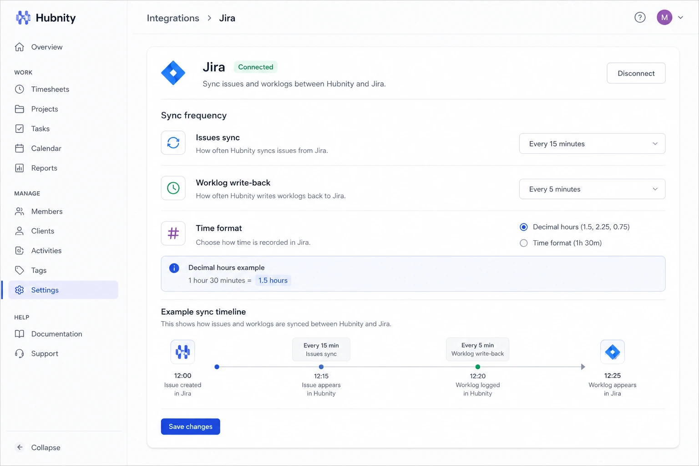Click the Settings gear icon
The image size is (699, 466).
19,290
